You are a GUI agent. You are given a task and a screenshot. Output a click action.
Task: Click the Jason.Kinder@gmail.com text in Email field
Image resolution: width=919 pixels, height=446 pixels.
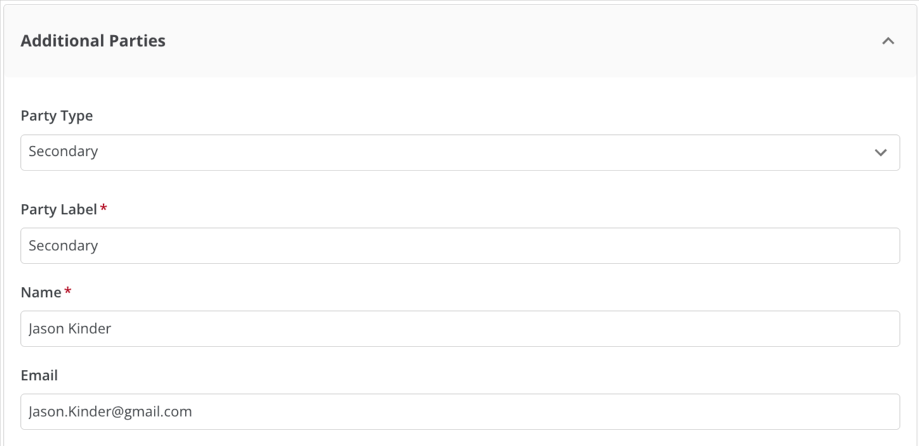pyautogui.click(x=110, y=412)
